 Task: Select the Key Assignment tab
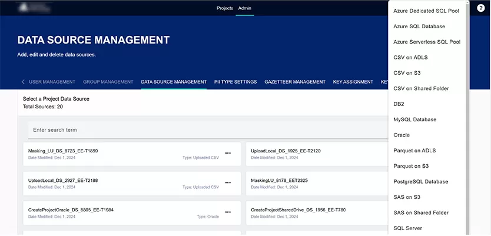click(353, 82)
